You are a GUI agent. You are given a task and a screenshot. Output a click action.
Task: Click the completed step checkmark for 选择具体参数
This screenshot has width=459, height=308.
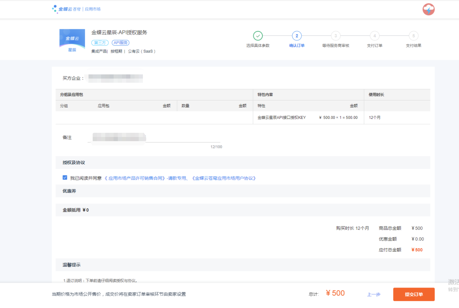point(258,35)
